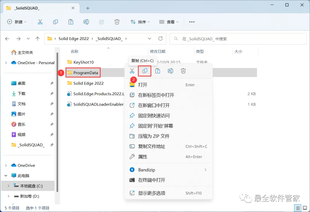Screen dimensions: 310x212
Task: Click the Cut icon in the toolbar
Action: (40, 22)
